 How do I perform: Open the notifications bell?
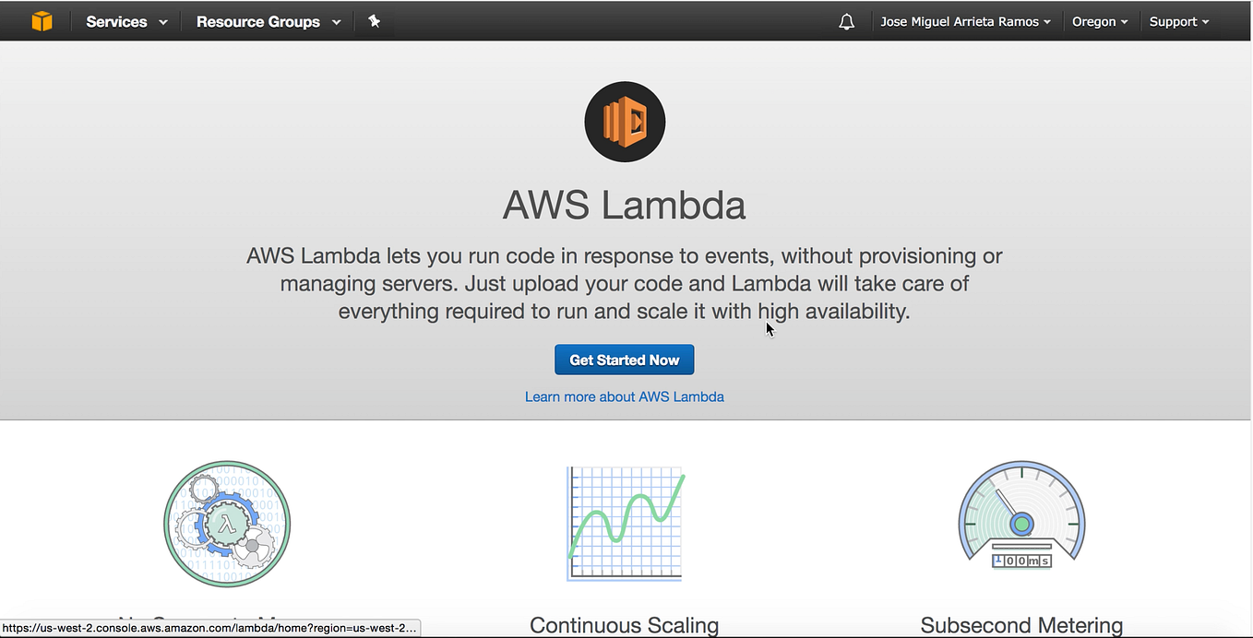coord(846,20)
